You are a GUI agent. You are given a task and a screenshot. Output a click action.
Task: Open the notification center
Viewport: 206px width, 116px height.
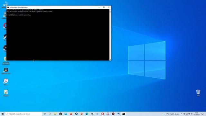tap(202, 114)
